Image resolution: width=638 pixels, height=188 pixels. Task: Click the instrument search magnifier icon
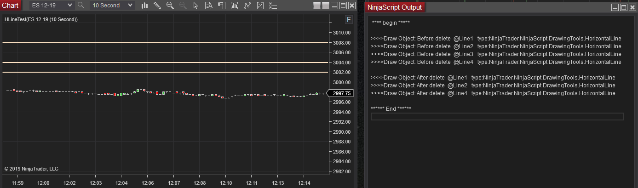pos(81,6)
